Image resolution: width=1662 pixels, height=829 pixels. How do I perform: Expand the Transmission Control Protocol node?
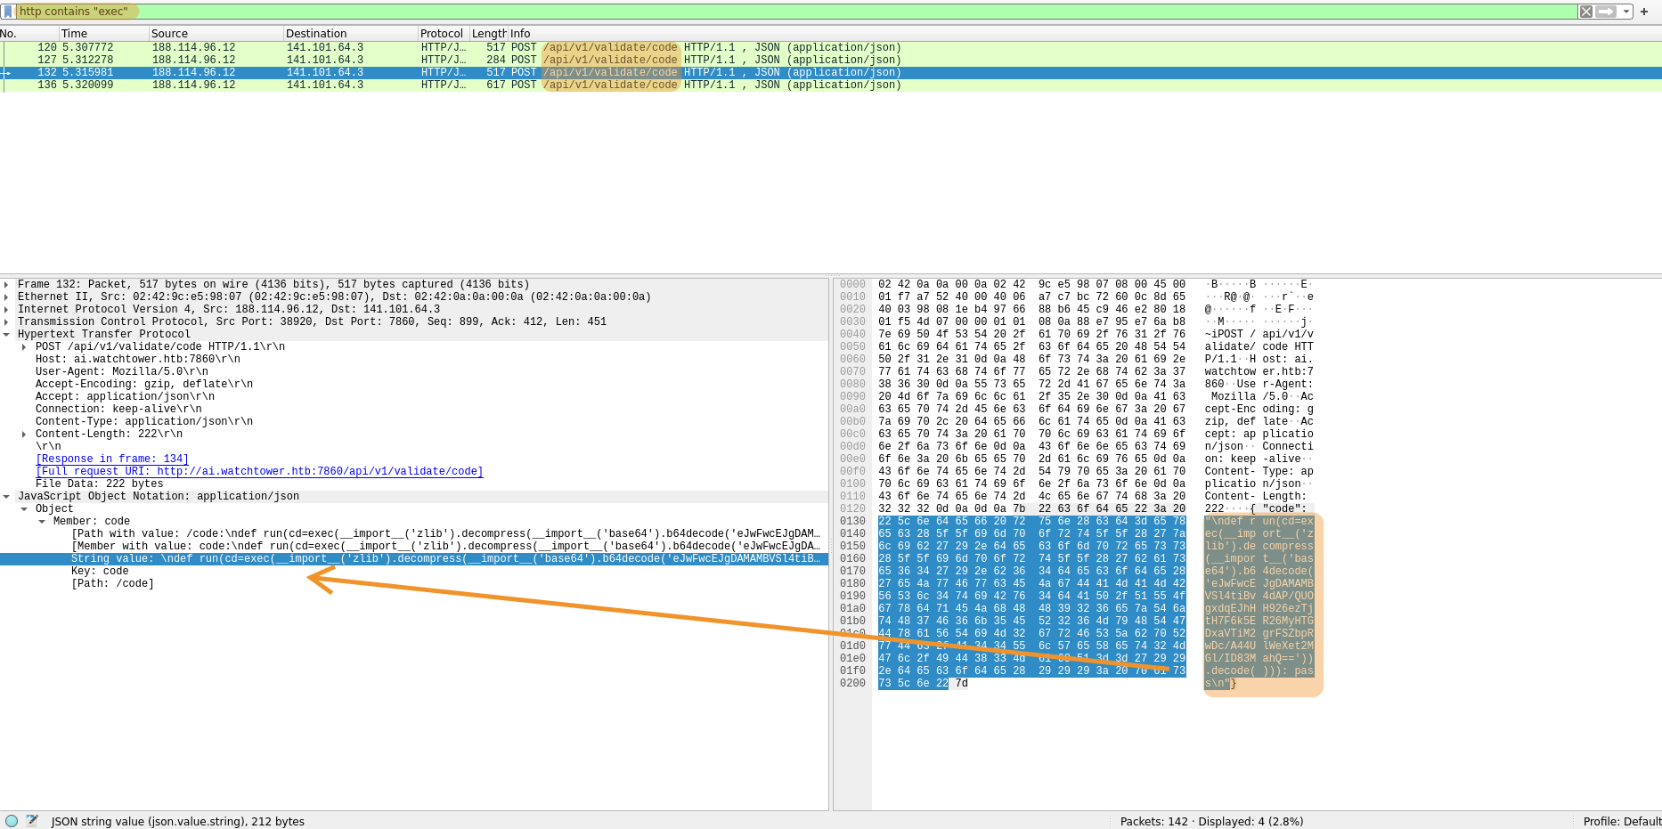7,321
